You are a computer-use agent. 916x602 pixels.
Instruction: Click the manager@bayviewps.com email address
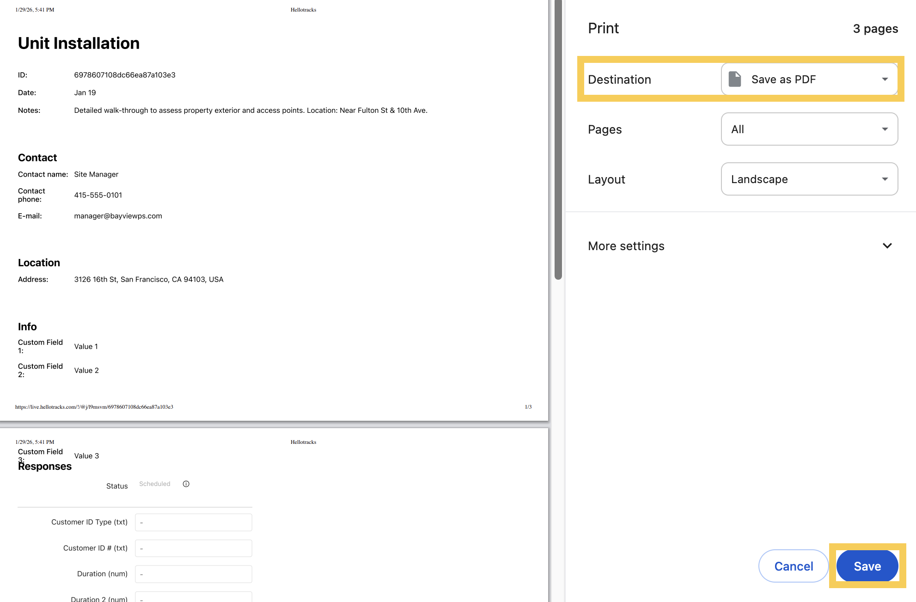tap(118, 216)
